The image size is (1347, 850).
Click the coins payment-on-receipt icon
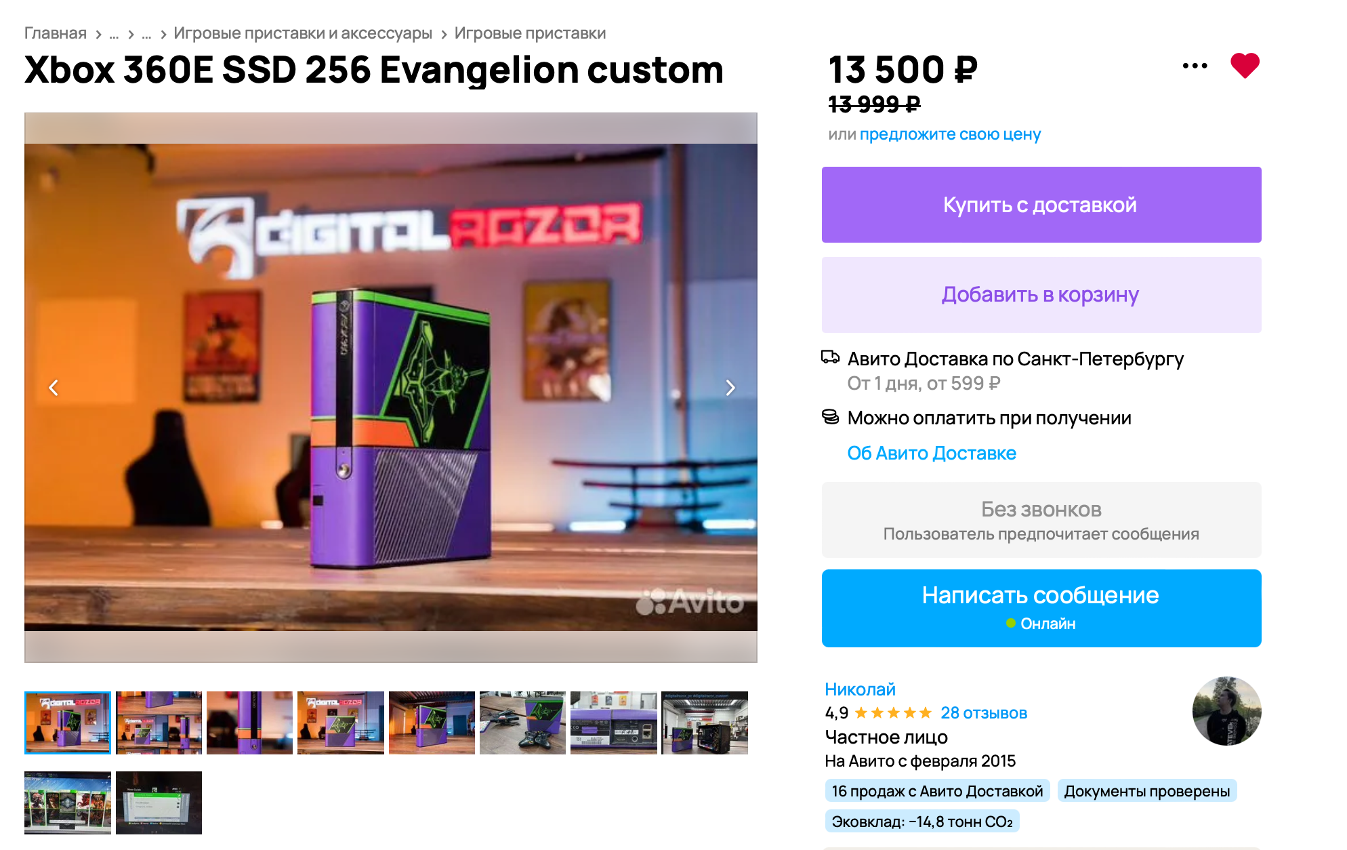point(830,417)
